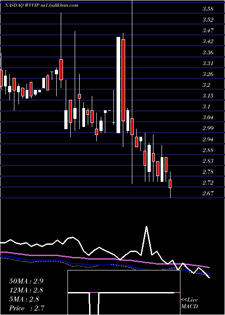Image resolution: width=225 pixels, height=315 pixels.
Task: Click the 50MA : 2.9 legend text
Action: coord(26,281)
